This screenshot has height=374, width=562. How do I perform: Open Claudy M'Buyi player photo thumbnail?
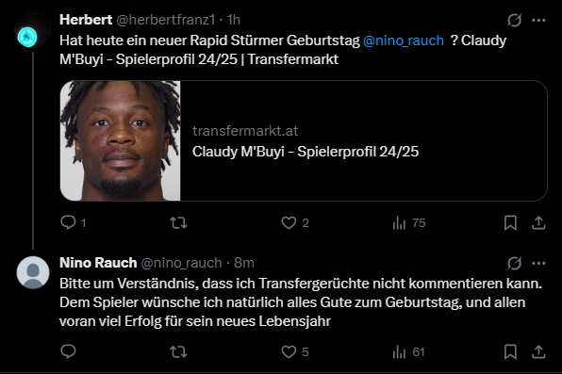[121, 140]
